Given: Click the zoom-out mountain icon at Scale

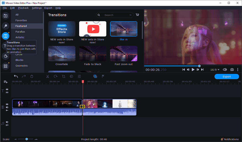Looking at the screenshot, I should coord(15,139).
